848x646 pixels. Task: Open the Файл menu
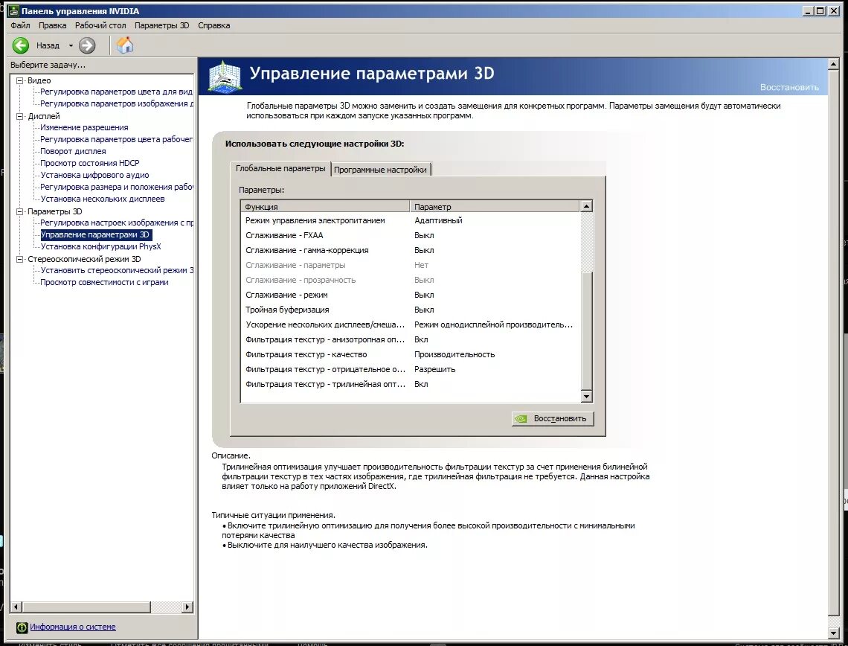21,25
